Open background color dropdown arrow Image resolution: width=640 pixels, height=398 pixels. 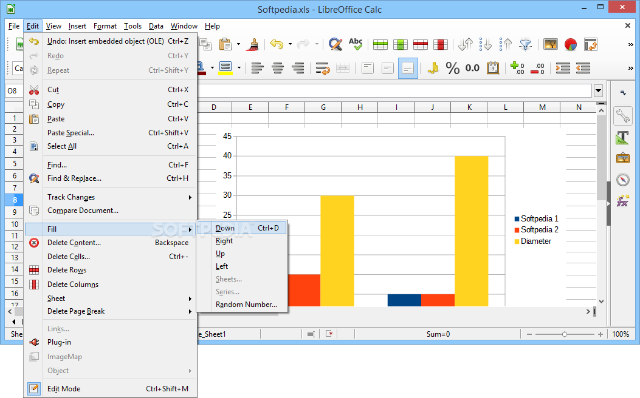click(x=239, y=68)
